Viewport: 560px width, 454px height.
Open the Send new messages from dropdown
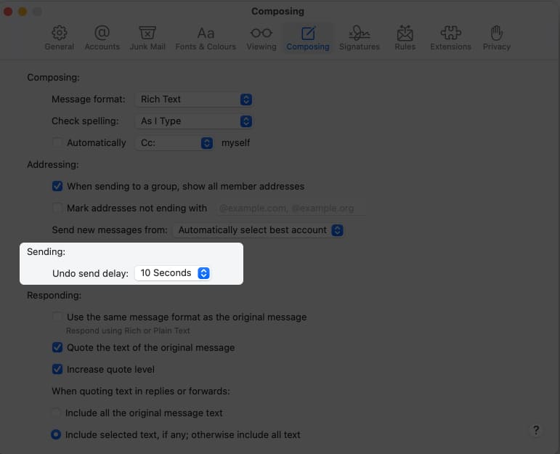(x=259, y=230)
